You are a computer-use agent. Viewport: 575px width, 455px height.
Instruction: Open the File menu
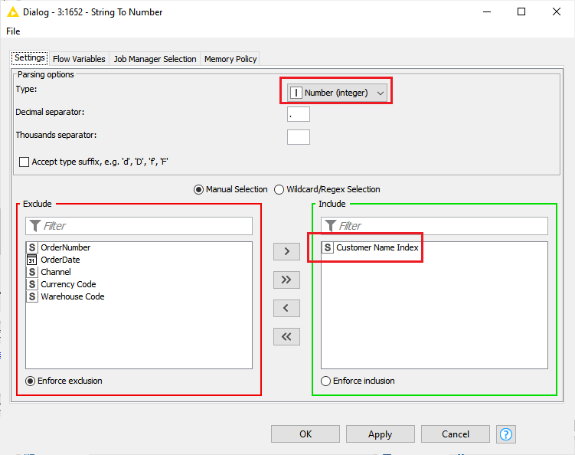(x=13, y=31)
